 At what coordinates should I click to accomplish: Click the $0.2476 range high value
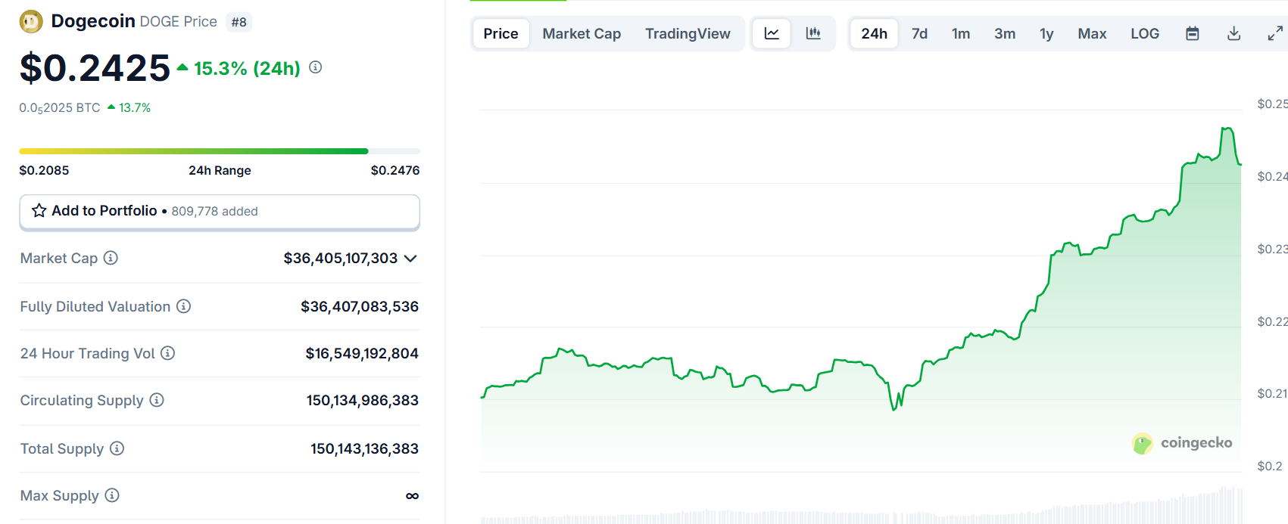[x=395, y=170]
